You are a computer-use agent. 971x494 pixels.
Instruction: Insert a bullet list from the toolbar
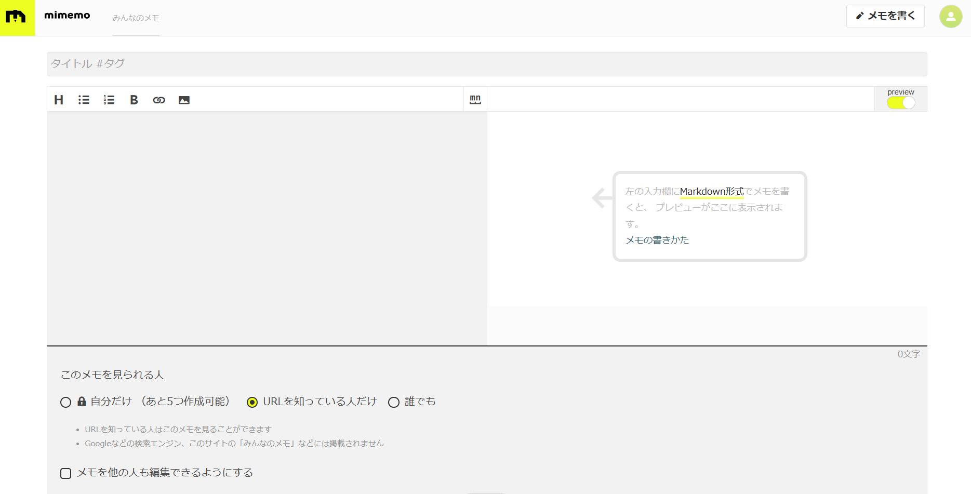84,100
